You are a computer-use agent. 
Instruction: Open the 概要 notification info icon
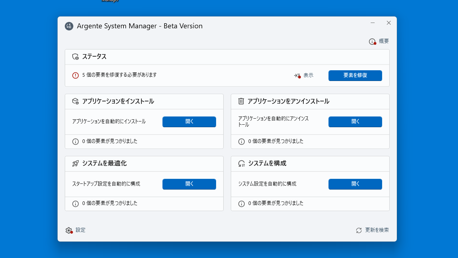click(372, 41)
